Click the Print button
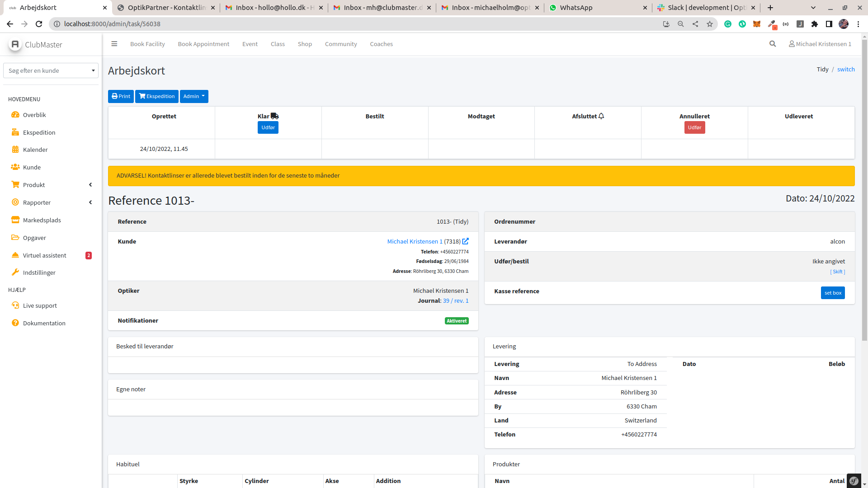 click(121, 96)
